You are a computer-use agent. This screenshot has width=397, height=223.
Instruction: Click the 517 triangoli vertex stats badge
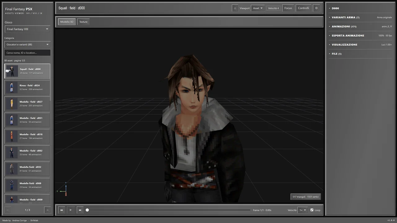point(306,197)
